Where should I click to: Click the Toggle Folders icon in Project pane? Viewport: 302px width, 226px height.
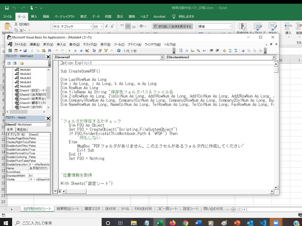pos(21,63)
